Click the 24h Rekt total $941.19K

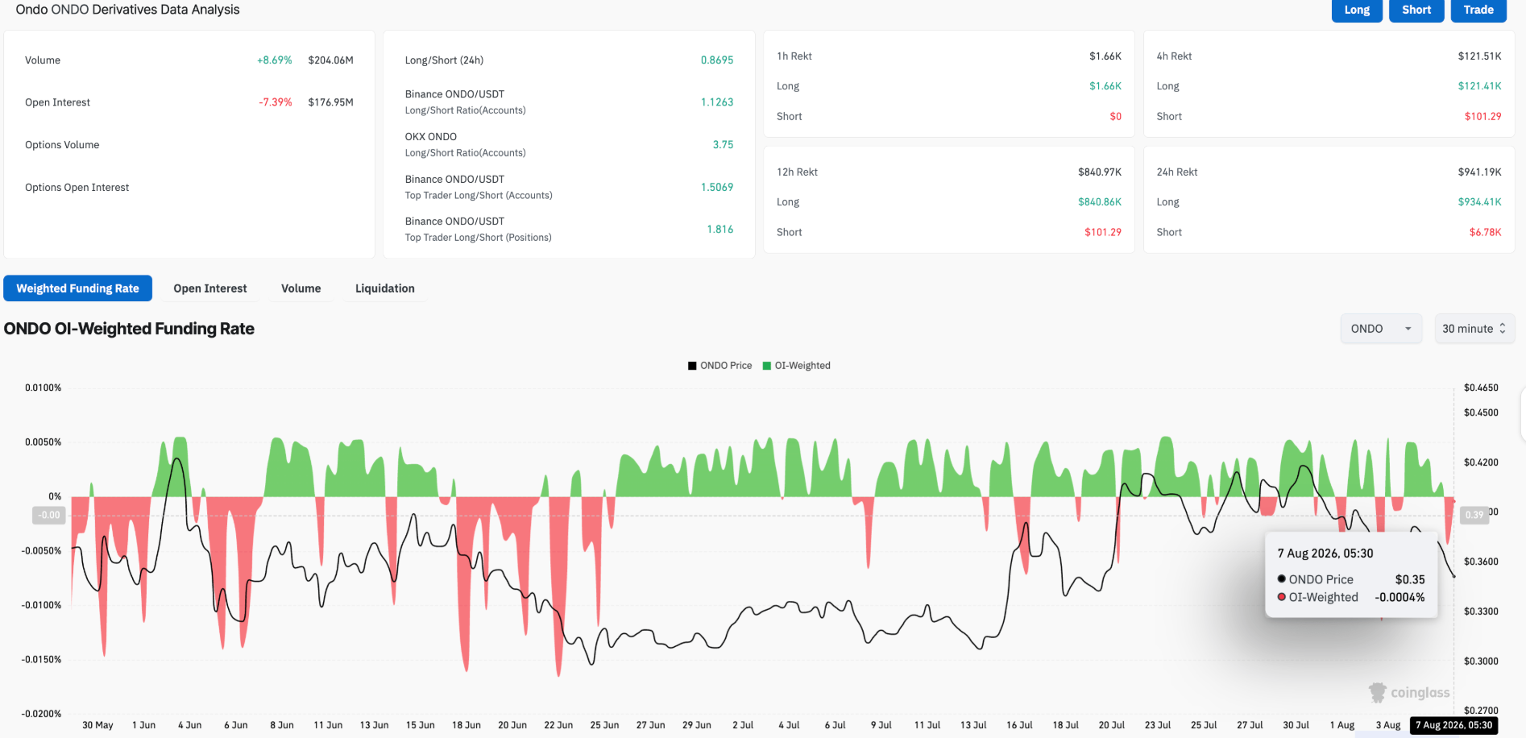tap(1480, 172)
